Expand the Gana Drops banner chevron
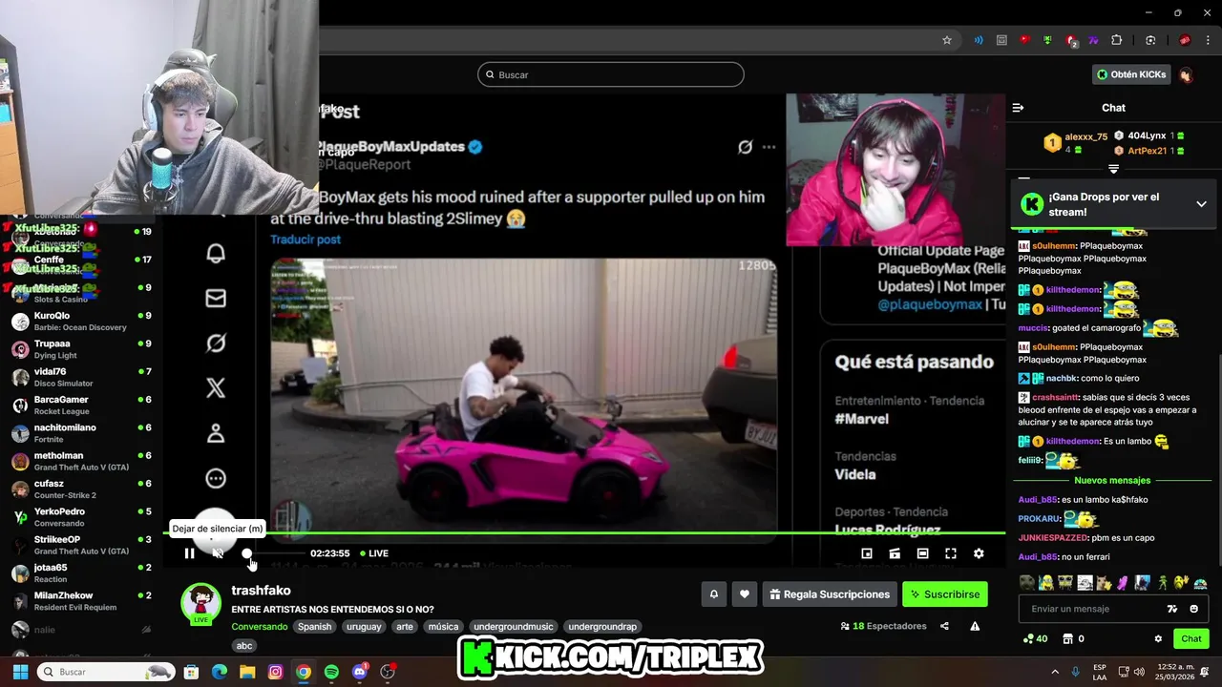Screen dimensions: 1222x687 click(1201, 204)
